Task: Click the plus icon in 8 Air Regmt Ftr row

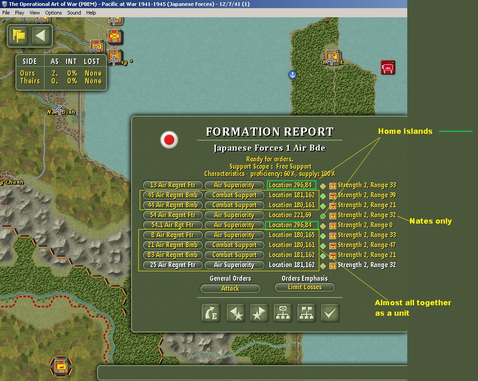Action: [323, 236]
